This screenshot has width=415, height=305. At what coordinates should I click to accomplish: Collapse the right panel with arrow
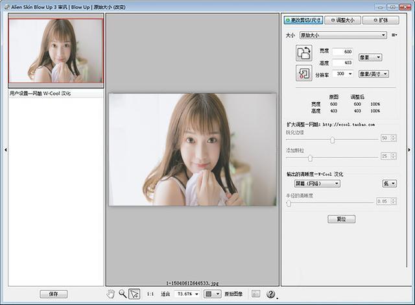(410, 150)
